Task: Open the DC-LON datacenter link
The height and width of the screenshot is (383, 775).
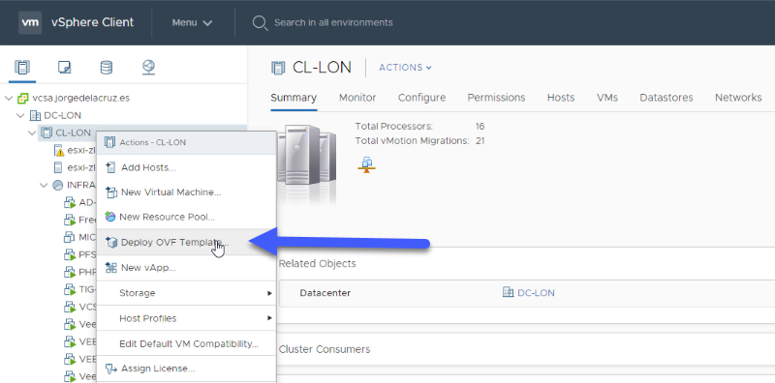Action: click(536, 293)
